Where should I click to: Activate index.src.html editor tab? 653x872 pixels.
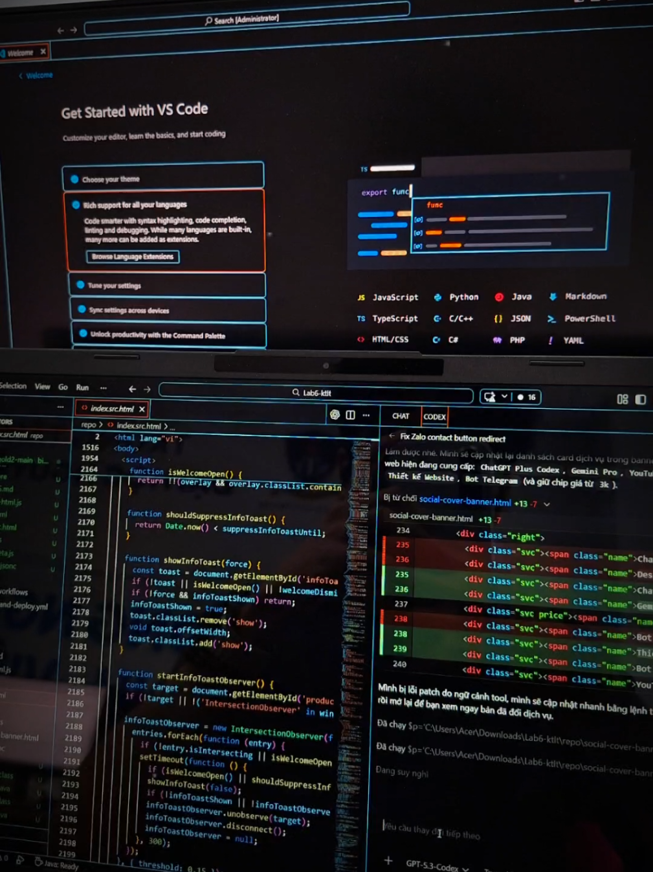(x=111, y=408)
